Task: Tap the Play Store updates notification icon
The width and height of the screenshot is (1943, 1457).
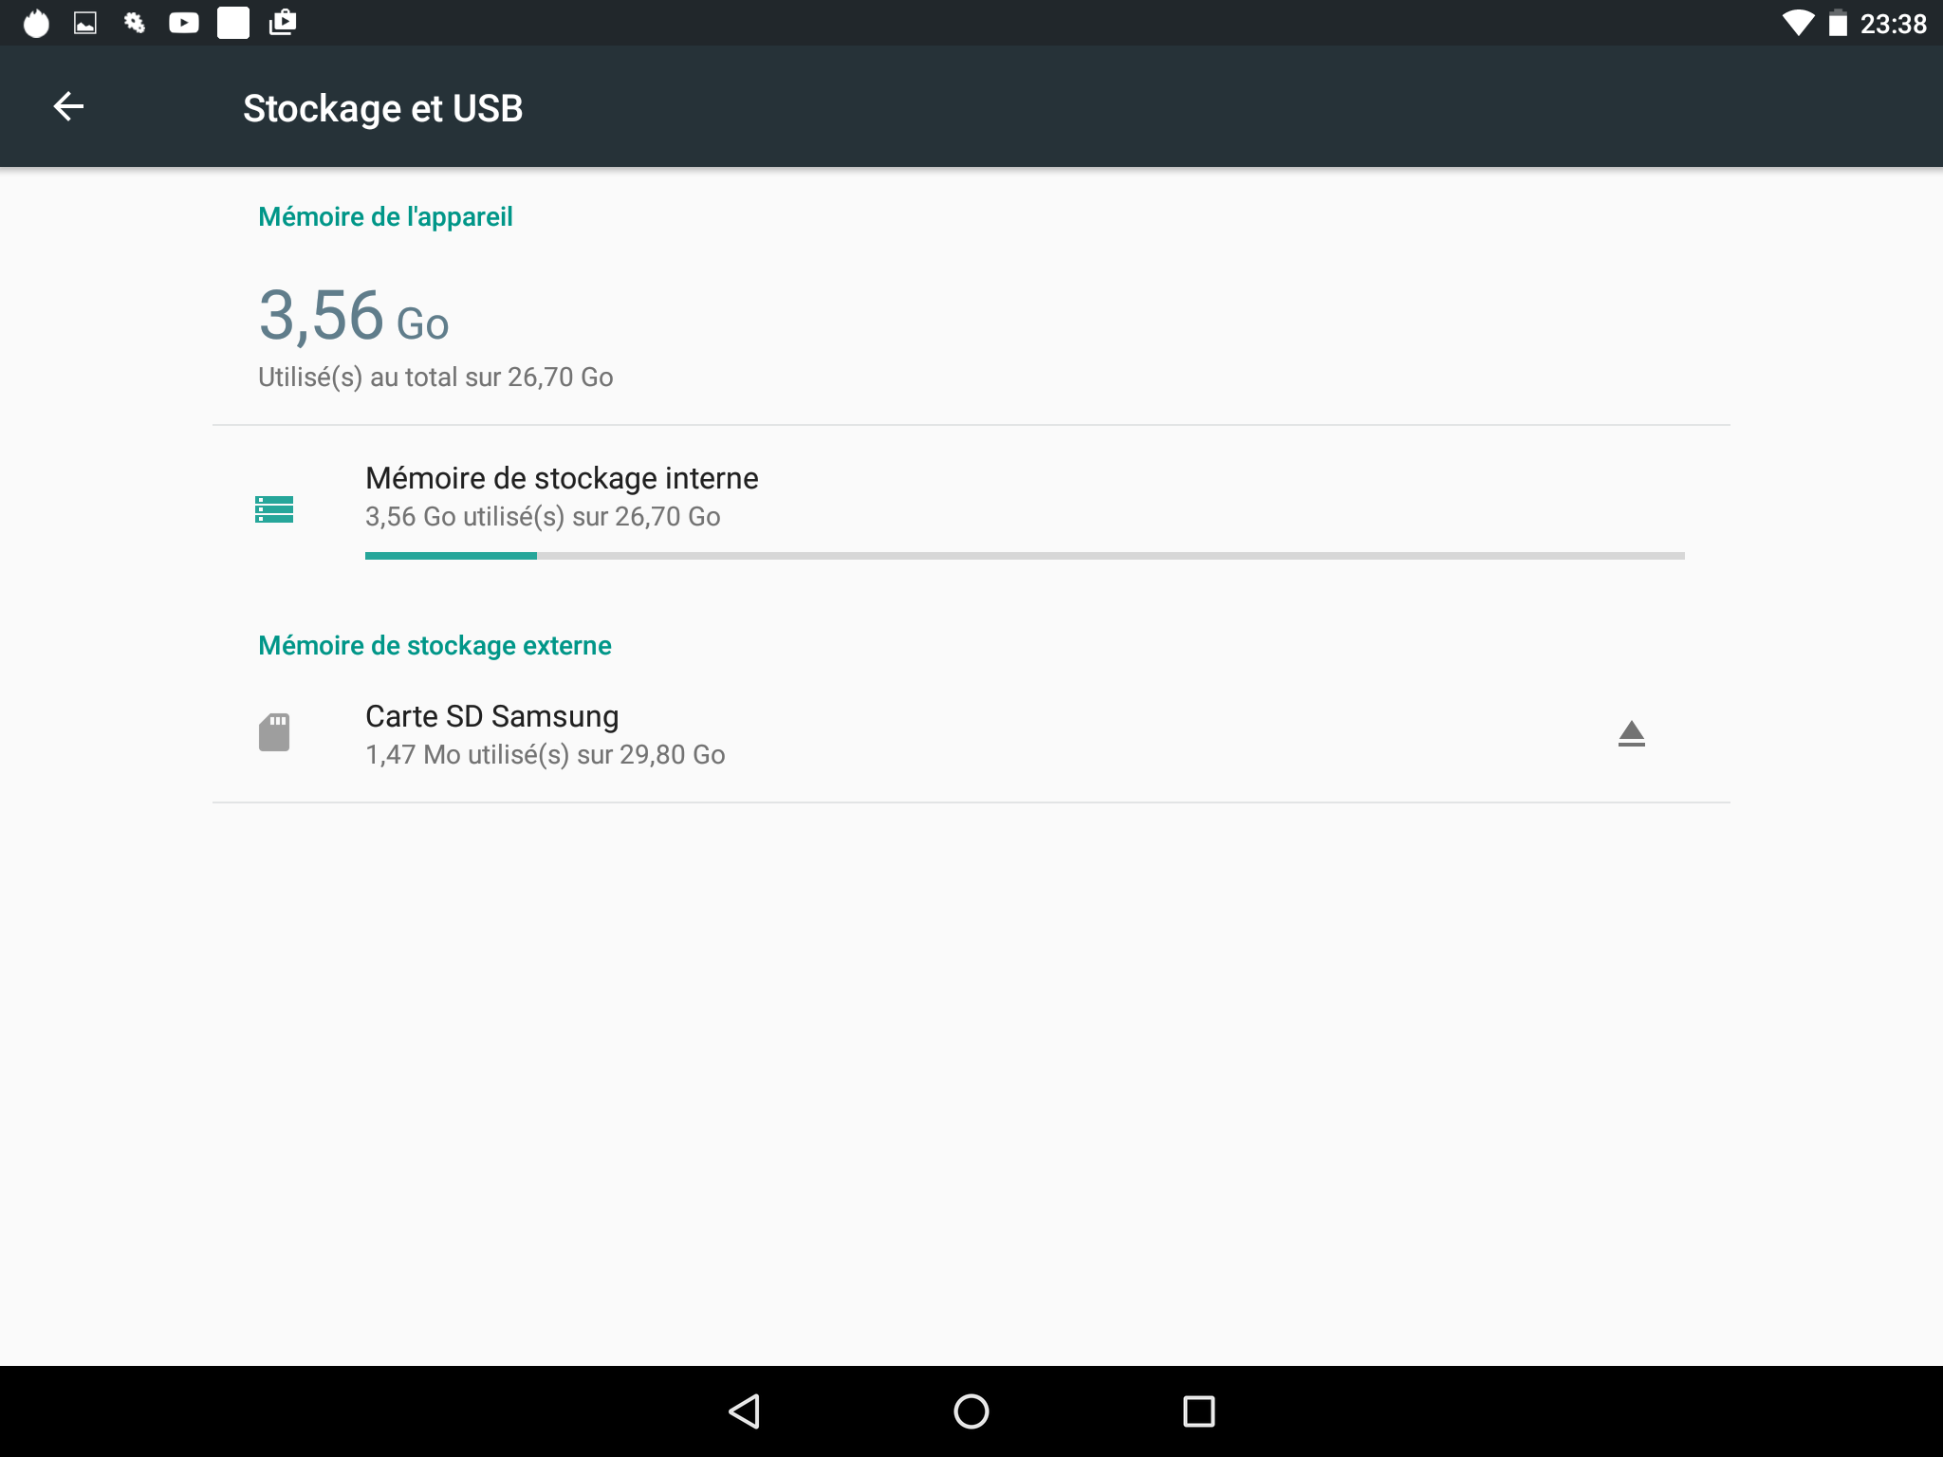Action: [283, 23]
